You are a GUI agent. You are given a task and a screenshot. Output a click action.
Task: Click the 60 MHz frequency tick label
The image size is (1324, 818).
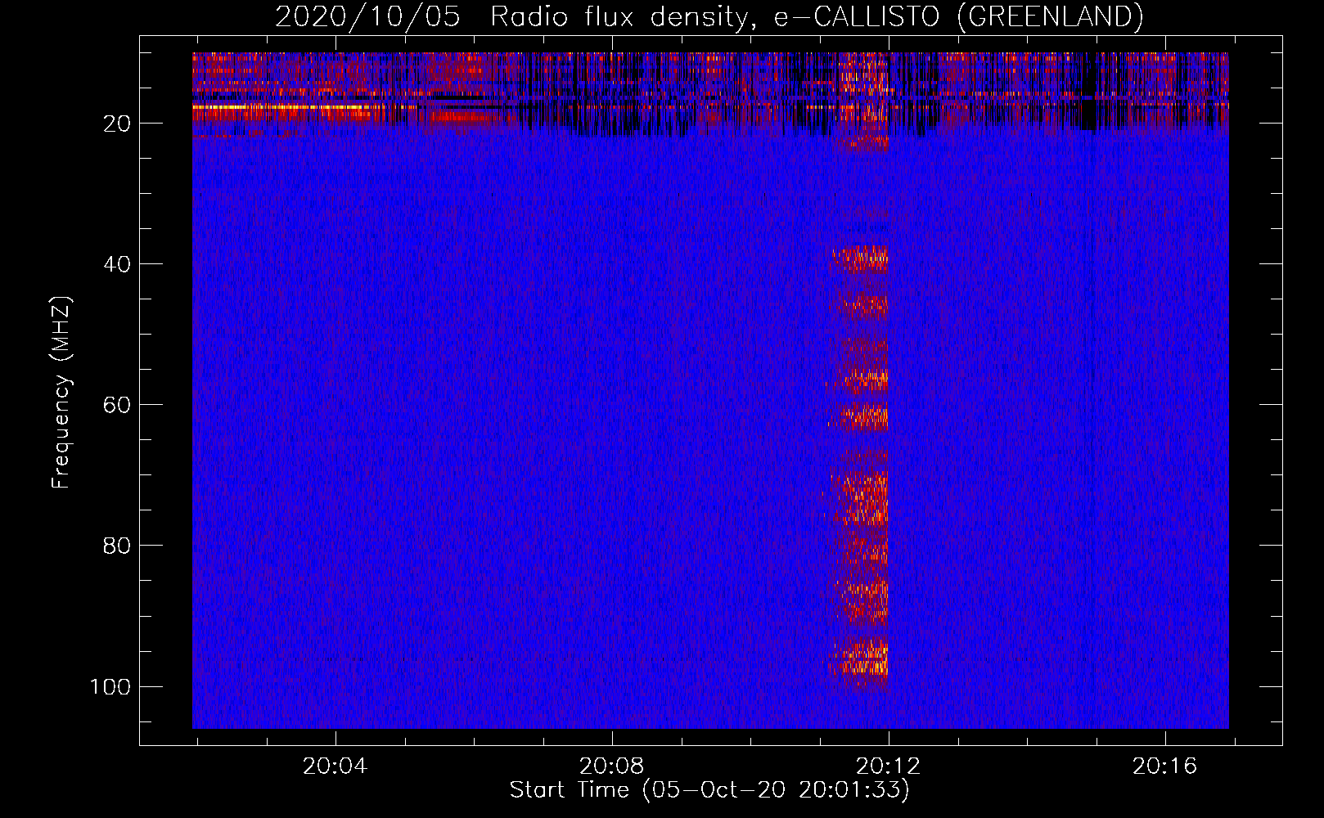pyautogui.click(x=117, y=405)
